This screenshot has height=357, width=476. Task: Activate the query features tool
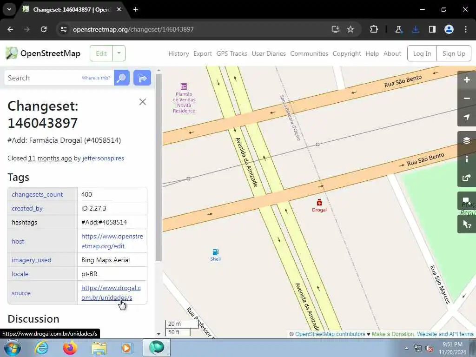pos(467,225)
